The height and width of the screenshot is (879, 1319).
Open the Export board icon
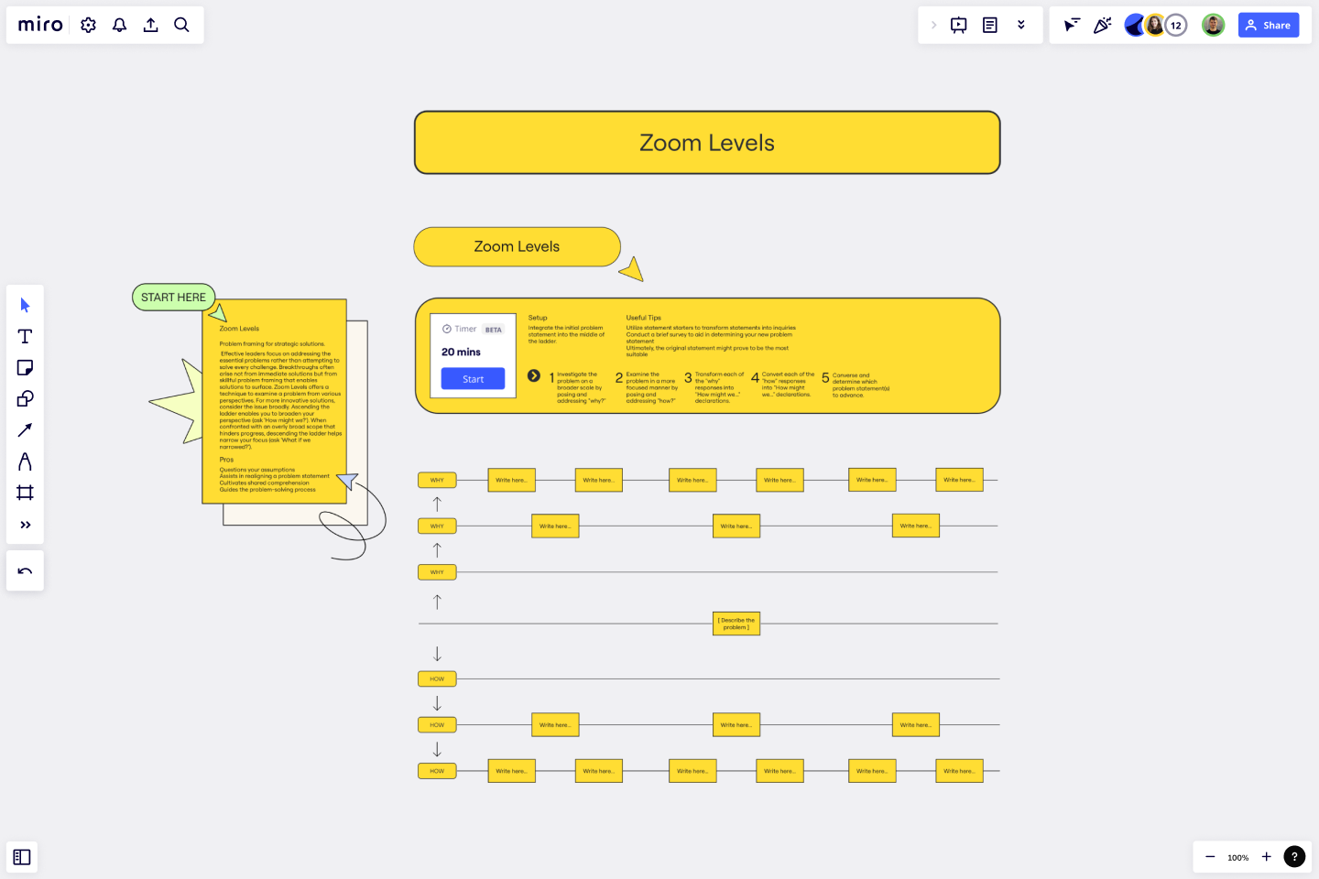tap(150, 25)
